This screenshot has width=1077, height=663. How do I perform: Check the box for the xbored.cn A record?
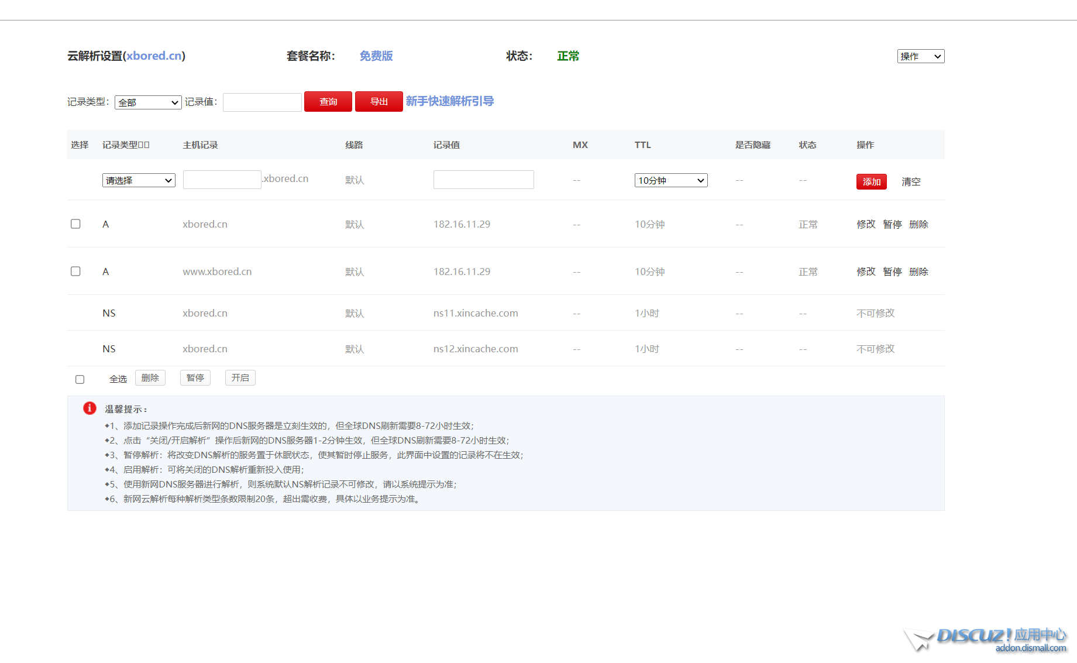(75, 224)
